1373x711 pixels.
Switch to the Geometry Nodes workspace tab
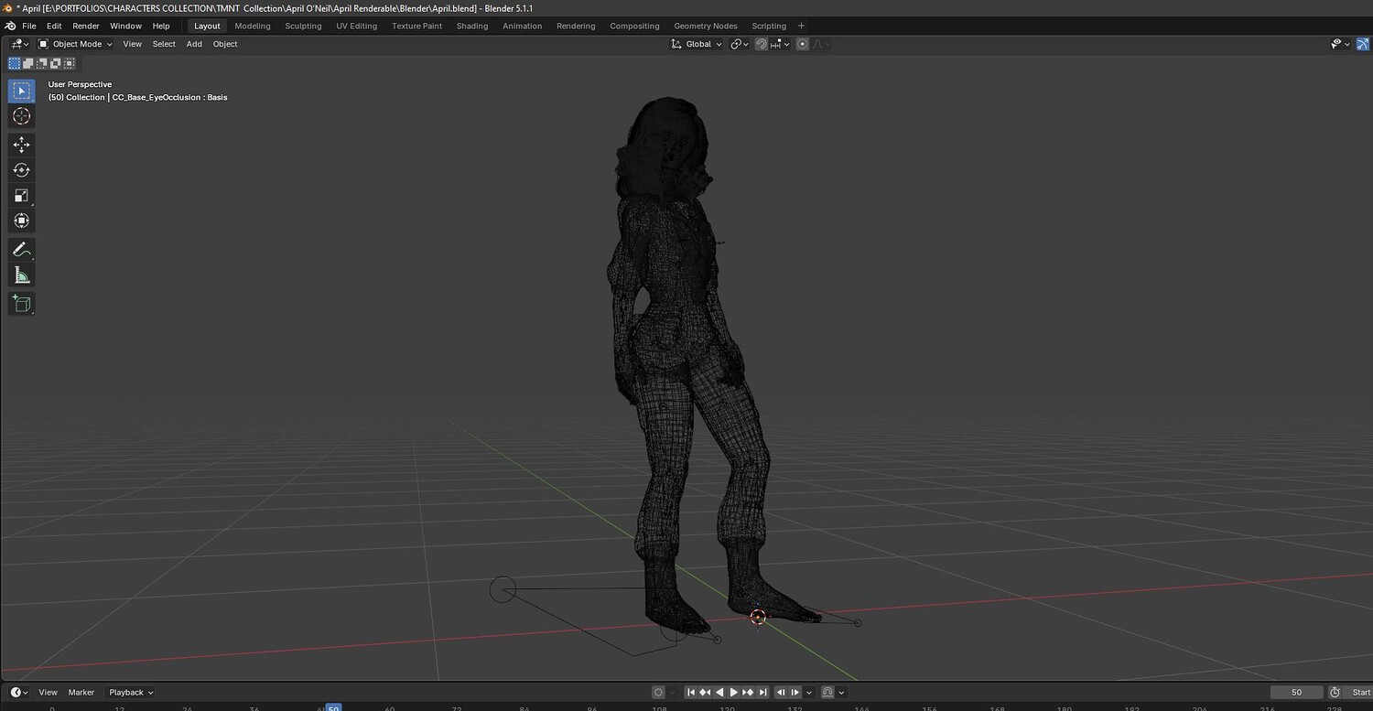(x=706, y=26)
